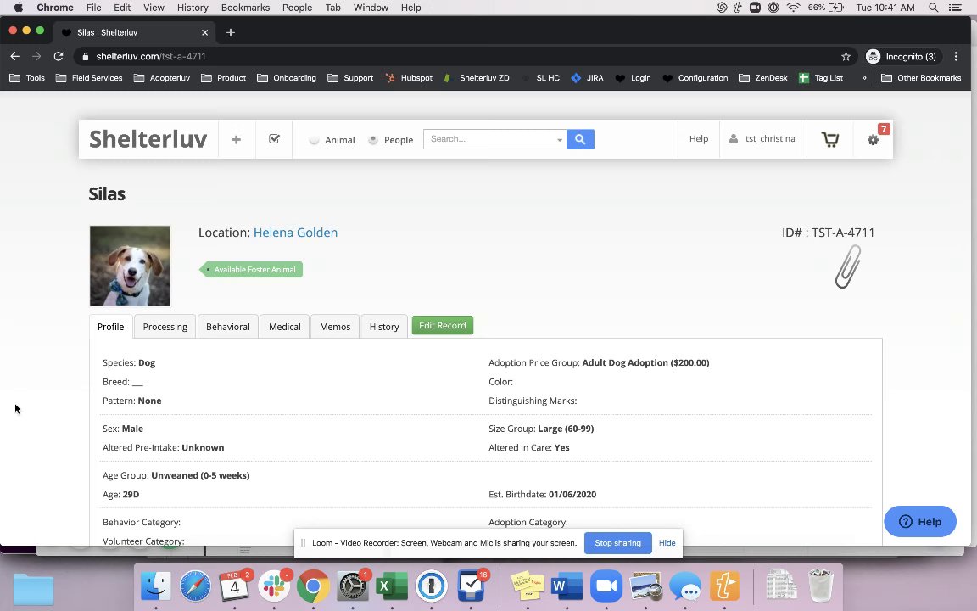The image size is (977, 611).
Task: Open the Bookmarks menu in the menu bar
Action: [245, 8]
